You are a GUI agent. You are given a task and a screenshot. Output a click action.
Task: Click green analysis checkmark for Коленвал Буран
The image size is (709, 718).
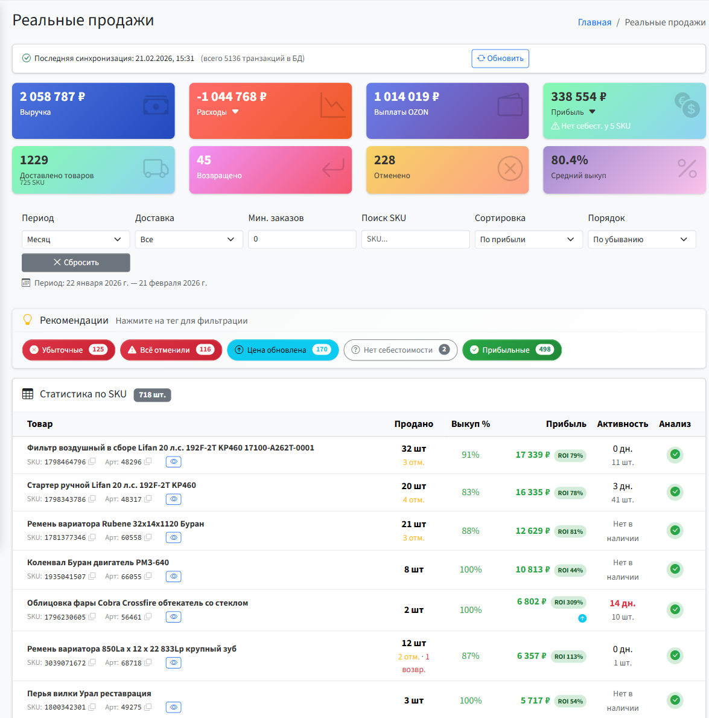tap(675, 569)
